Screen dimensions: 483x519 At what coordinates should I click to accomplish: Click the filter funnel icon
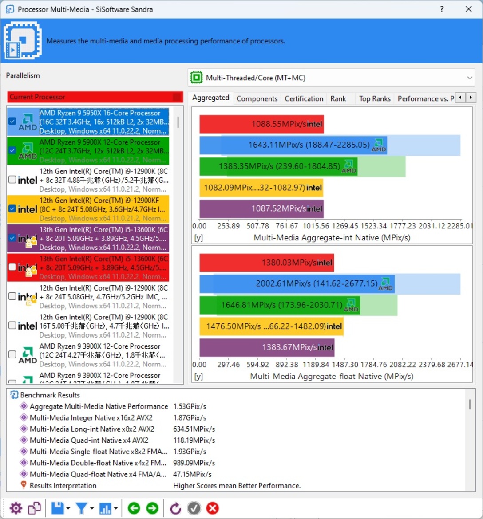pos(82,508)
